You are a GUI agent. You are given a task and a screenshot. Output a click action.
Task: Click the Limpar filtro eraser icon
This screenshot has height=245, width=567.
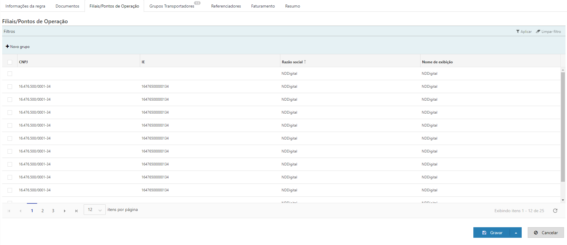[x=538, y=32]
